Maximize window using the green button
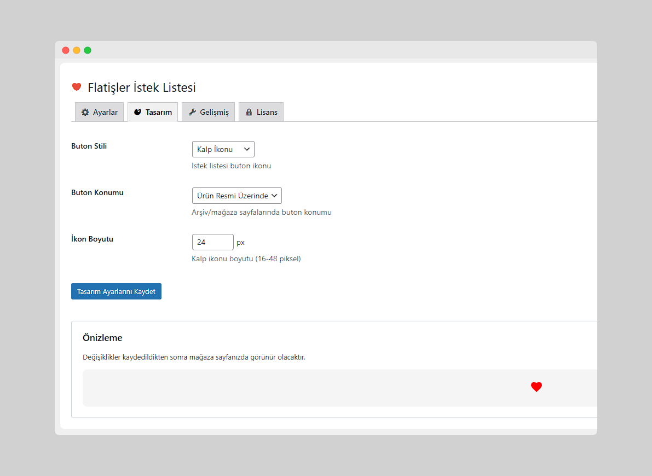Screen dimensions: 652x476 point(88,50)
